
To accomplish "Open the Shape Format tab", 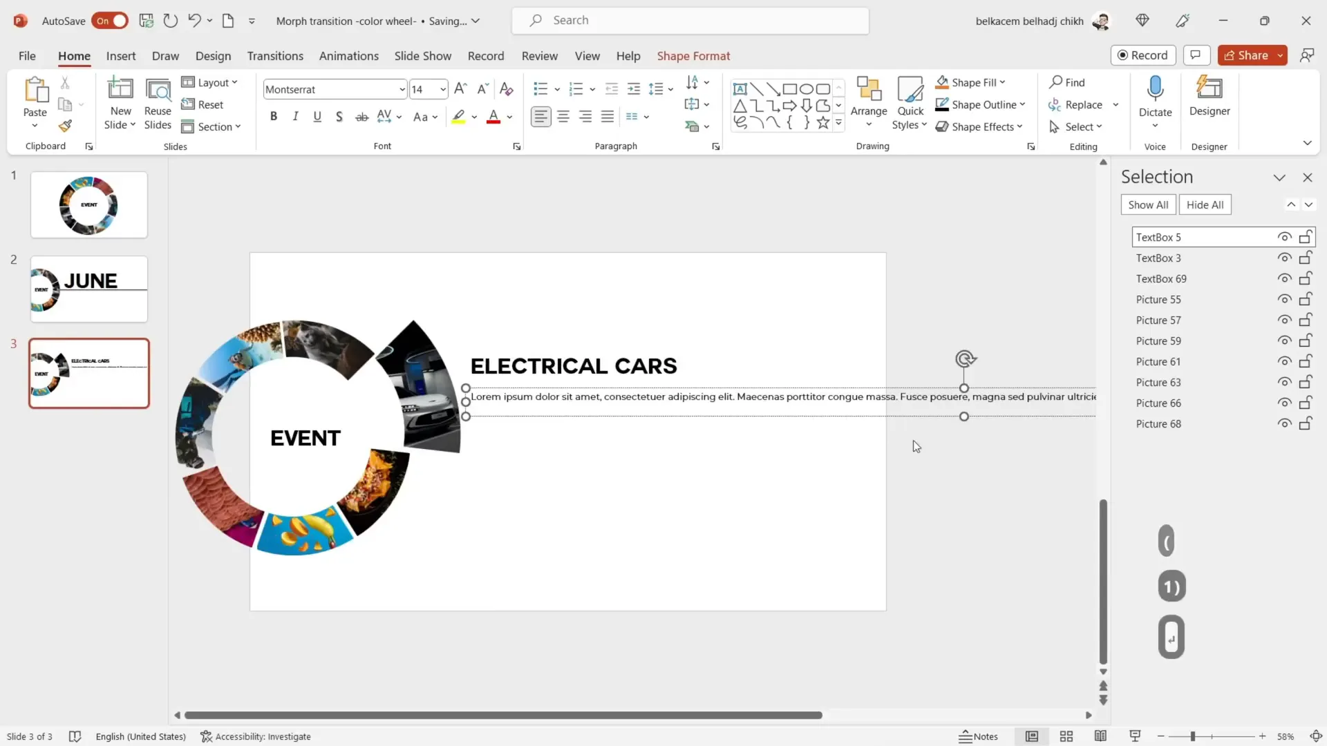I will 693,56.
